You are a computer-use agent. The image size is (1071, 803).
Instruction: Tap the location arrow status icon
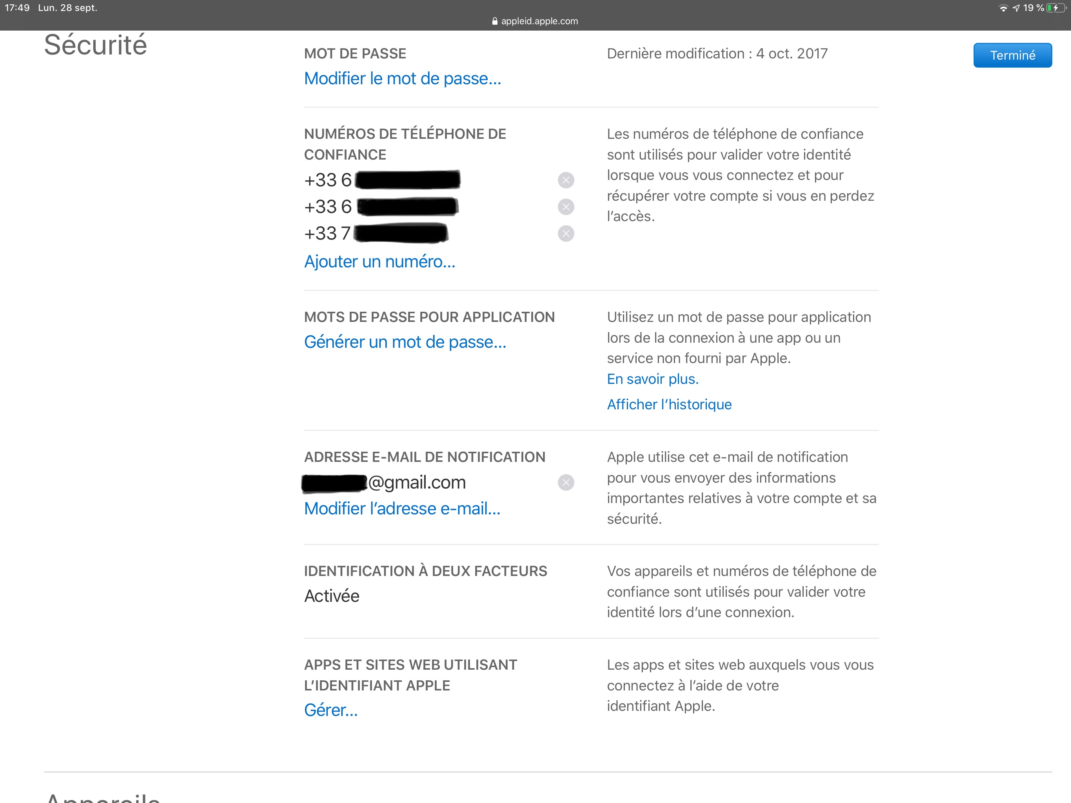1016,8
